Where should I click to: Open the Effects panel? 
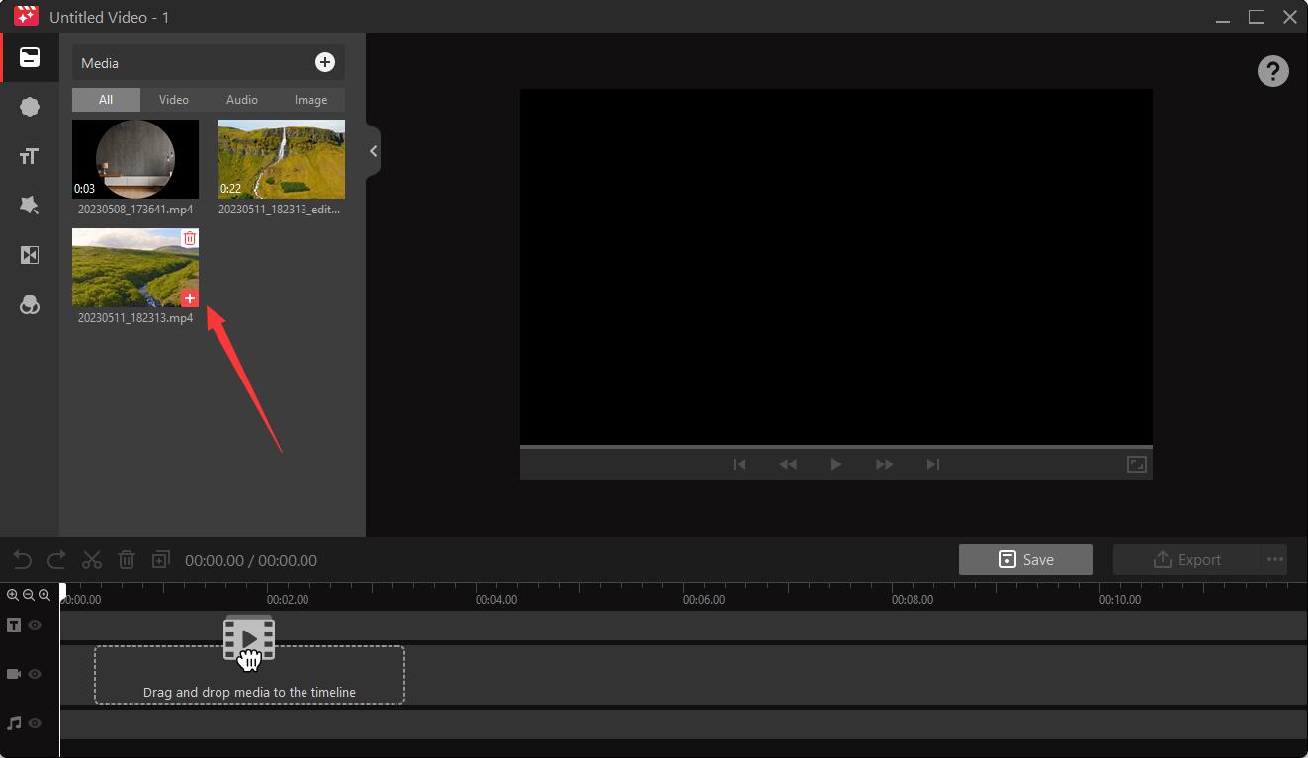point(29,205)
